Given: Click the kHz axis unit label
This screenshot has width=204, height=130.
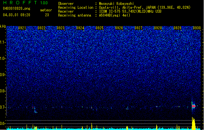Looking at the screenshot, I should [3, 26].
